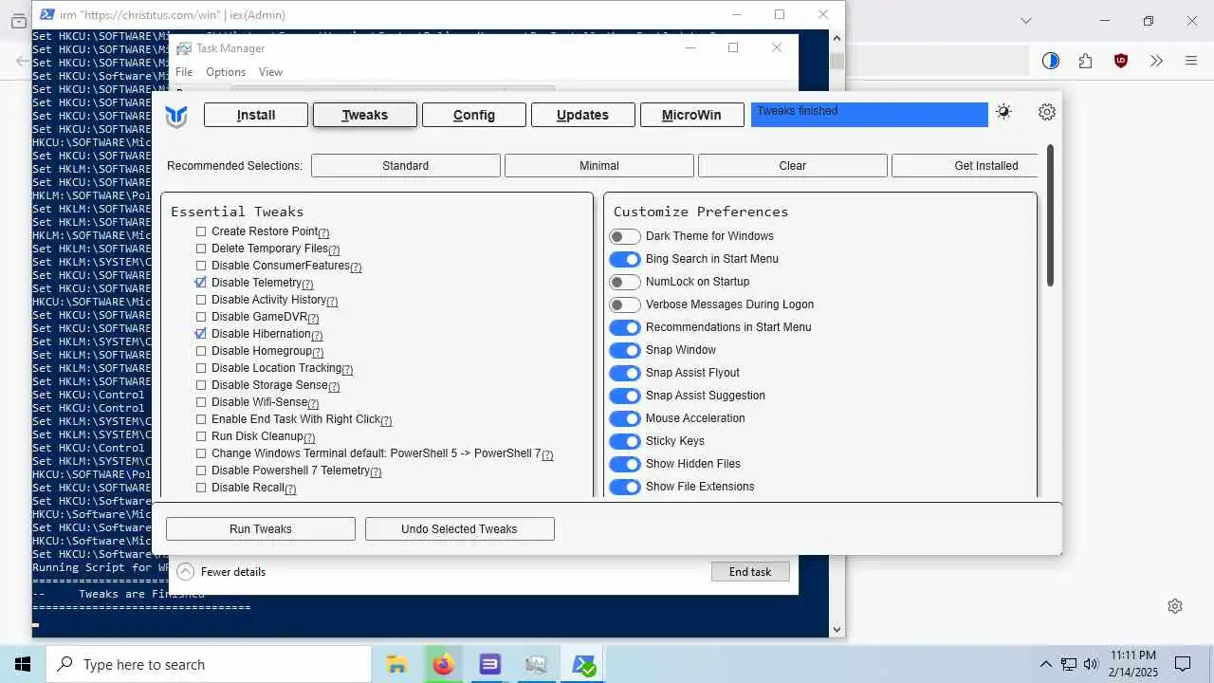The width and height of the screenshot is (1214, 683).
Task: Click PowerShell scrollbar down arrow
Action: pyautogui.click(x=837, y=629)
